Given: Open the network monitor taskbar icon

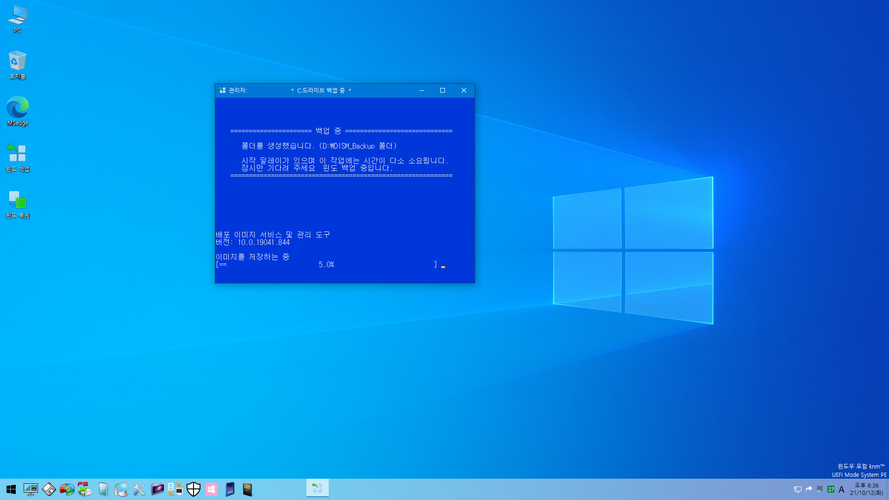Looking at the screenshot, I should (x=31, y=489).
